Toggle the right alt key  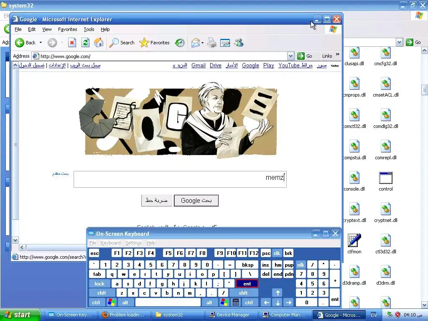click(x=209, y=303)
